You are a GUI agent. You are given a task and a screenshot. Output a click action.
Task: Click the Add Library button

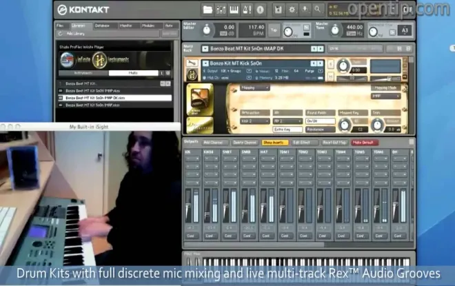coord(75,34)
